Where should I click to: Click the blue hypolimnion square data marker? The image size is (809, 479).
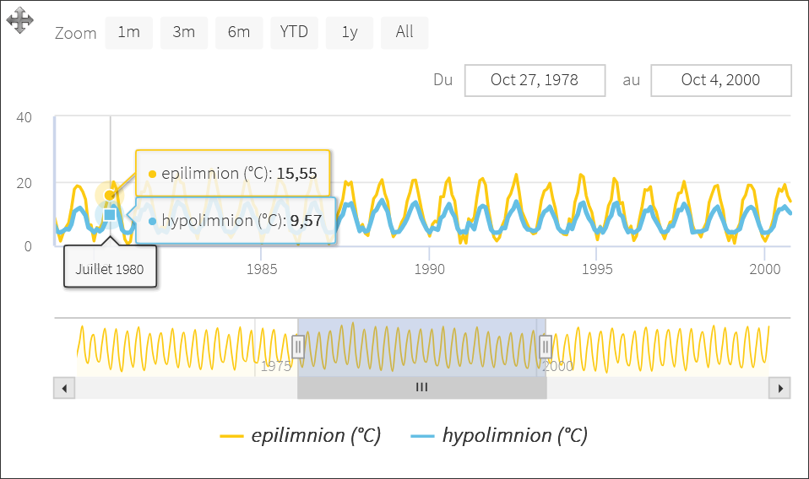click(110, 215)
